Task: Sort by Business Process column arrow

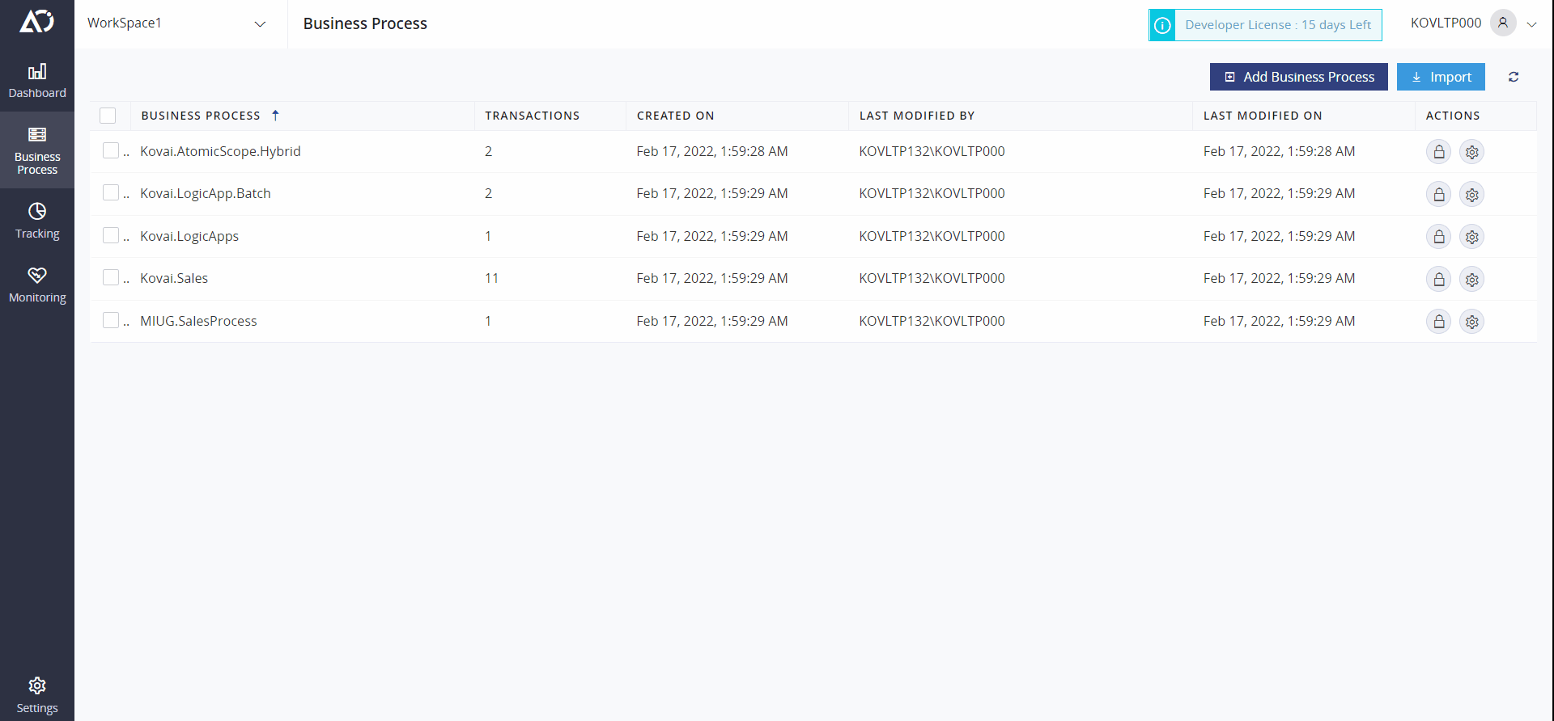Action: click(275, 116)
